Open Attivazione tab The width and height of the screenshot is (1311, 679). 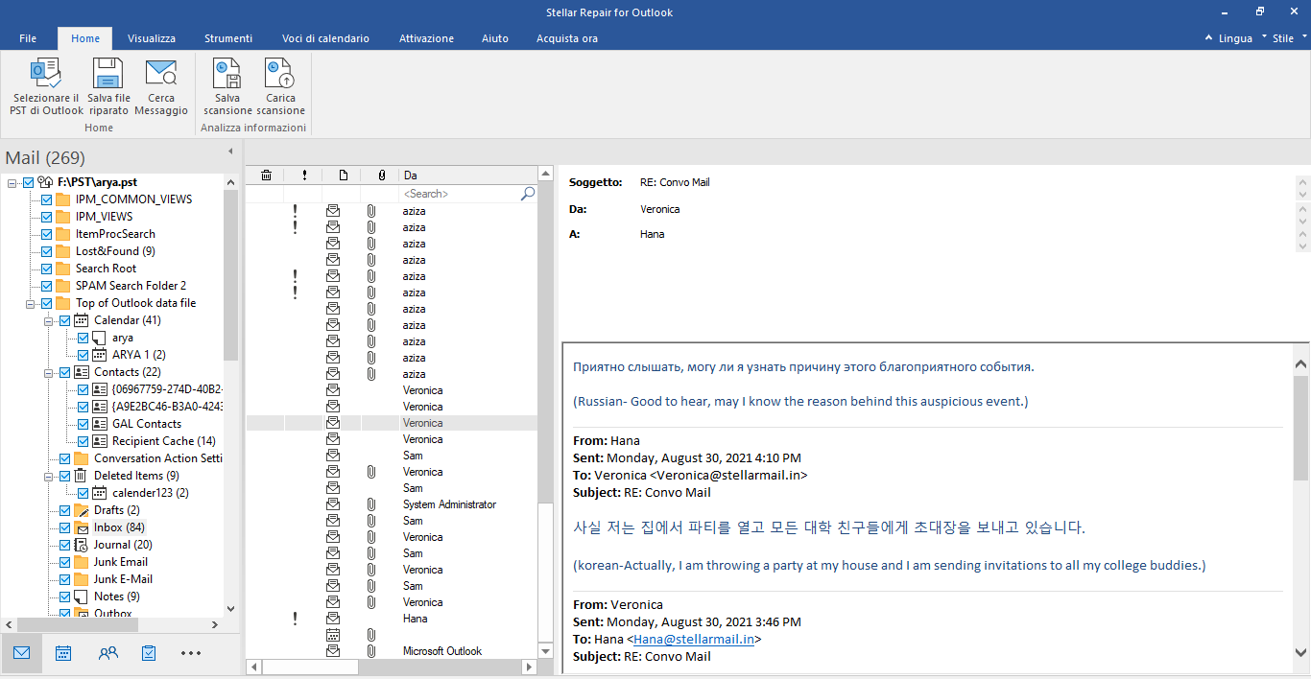(x=426, y=38)
